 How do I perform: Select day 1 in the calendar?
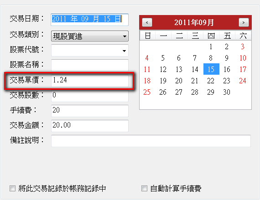(x=211, y=46)
